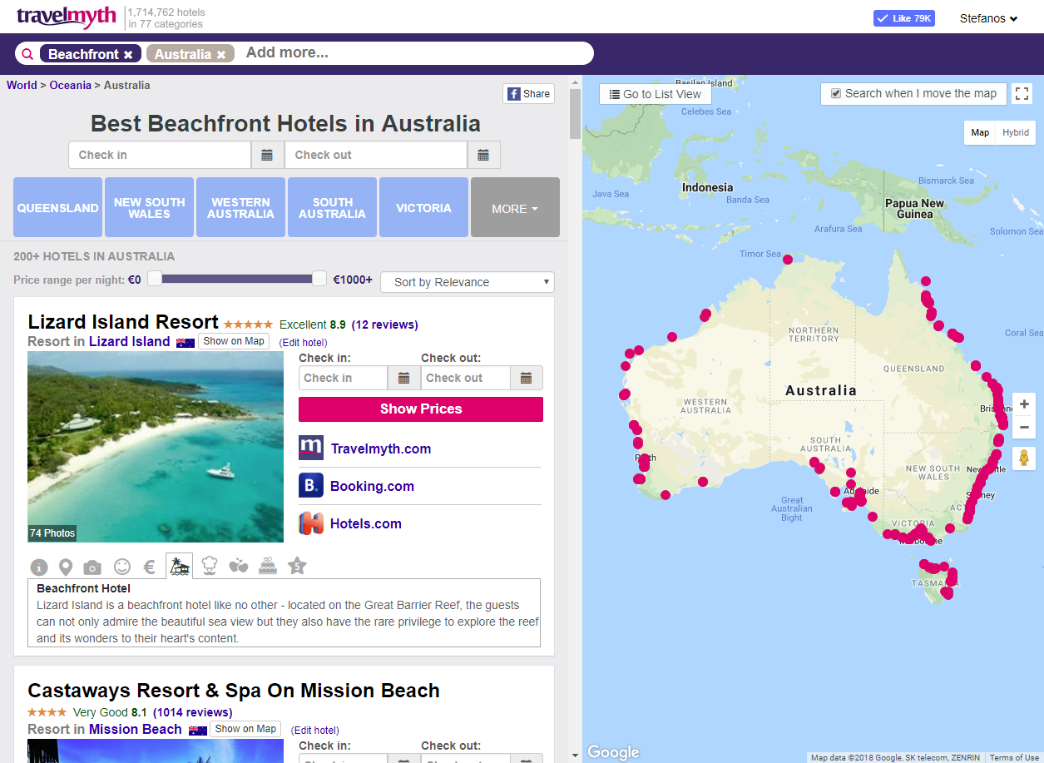This screenshot has width=1044, height=763.
Task: Select the South Australia region tab
Action: (332, 207)
